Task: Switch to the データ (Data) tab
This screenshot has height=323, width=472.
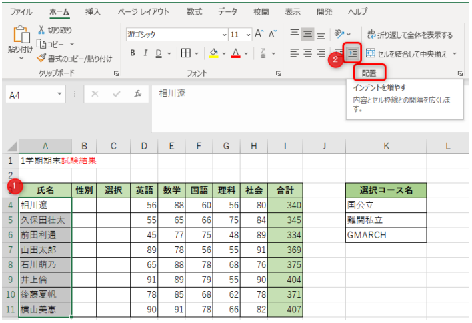Action: (227, 12)
